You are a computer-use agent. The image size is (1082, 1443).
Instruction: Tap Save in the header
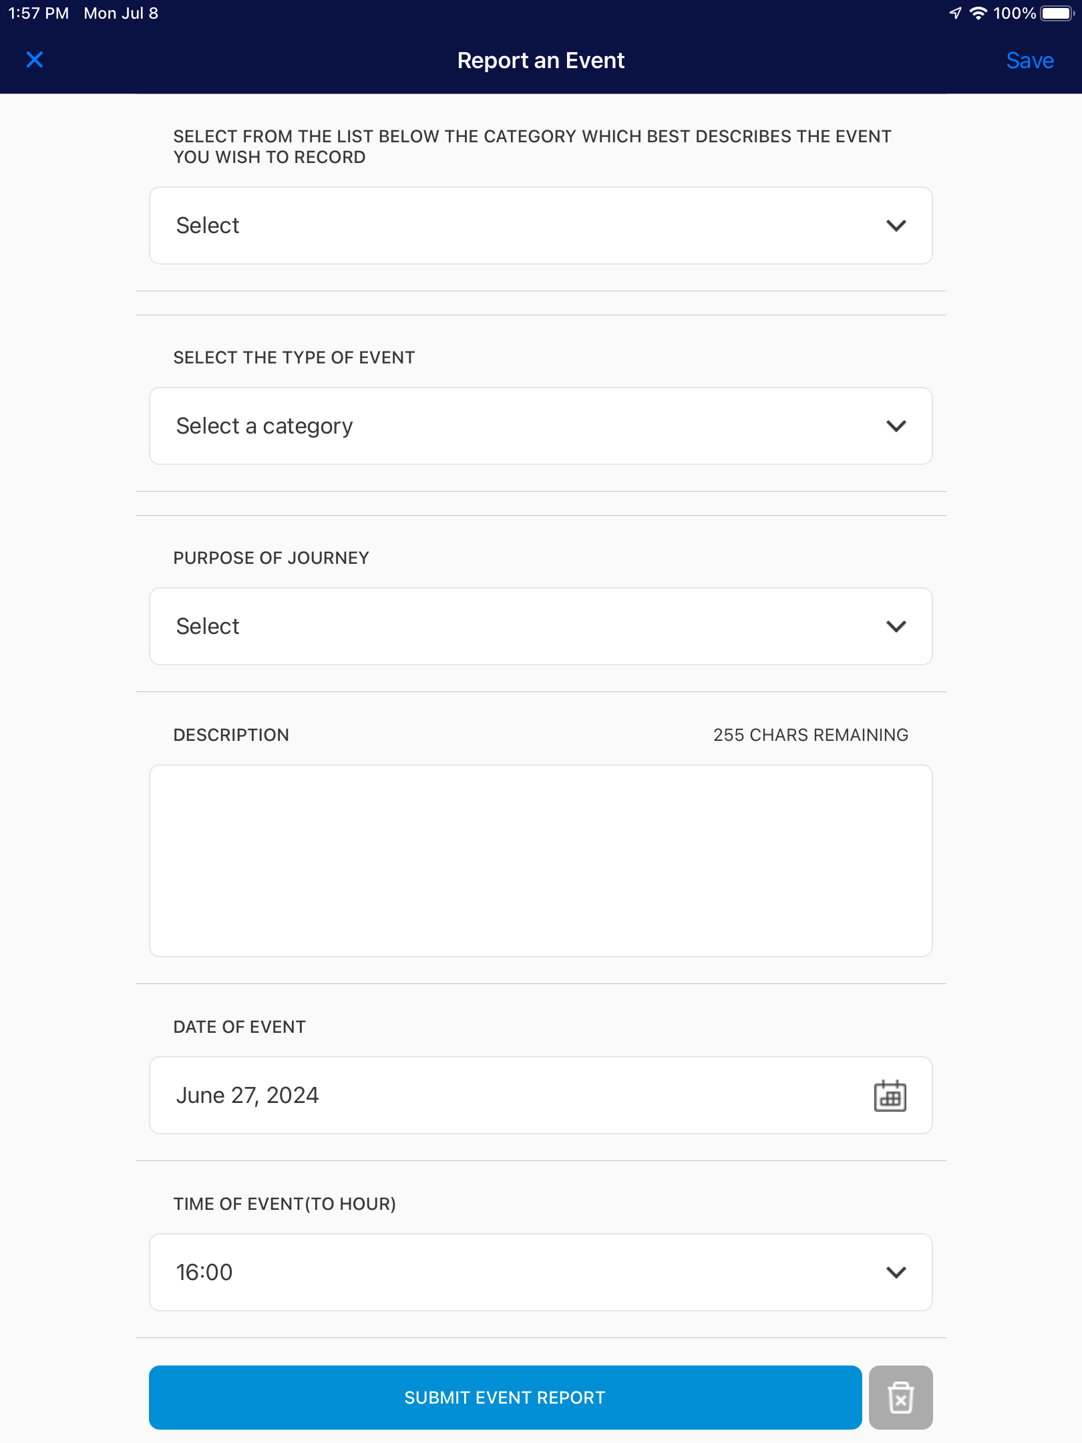point(1030,60)
